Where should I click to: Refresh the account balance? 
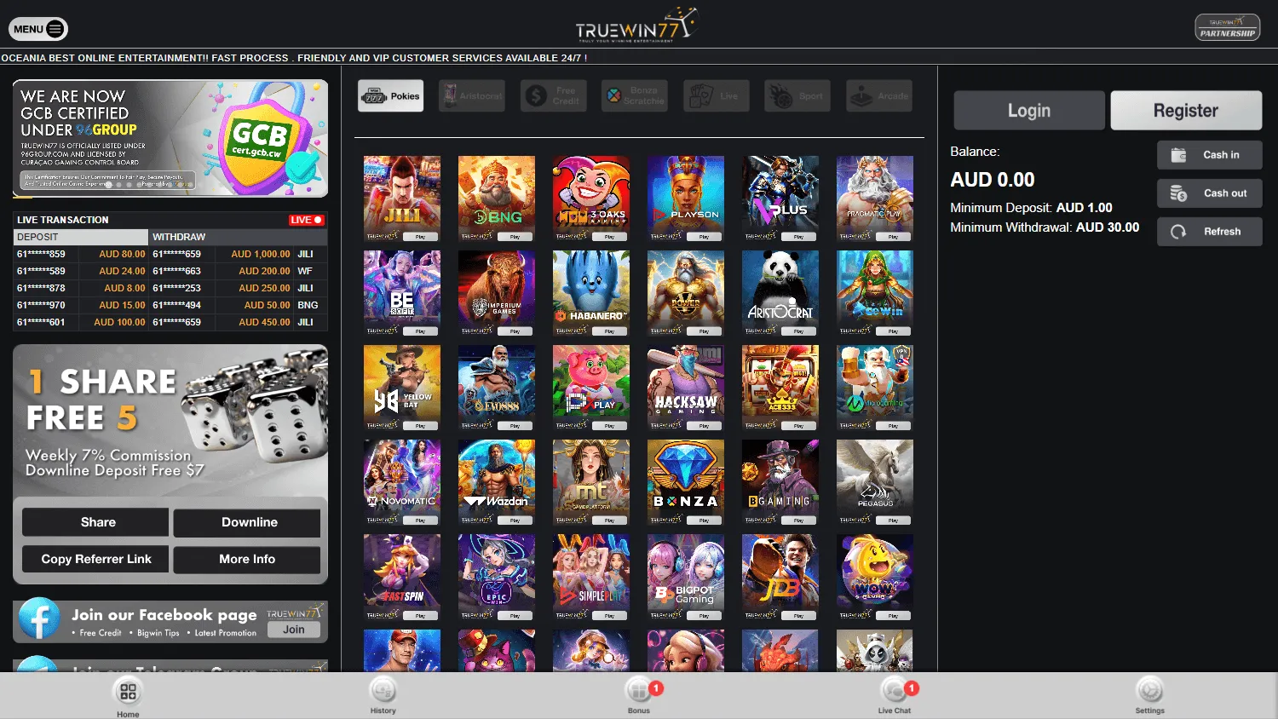click(1210, 232)
